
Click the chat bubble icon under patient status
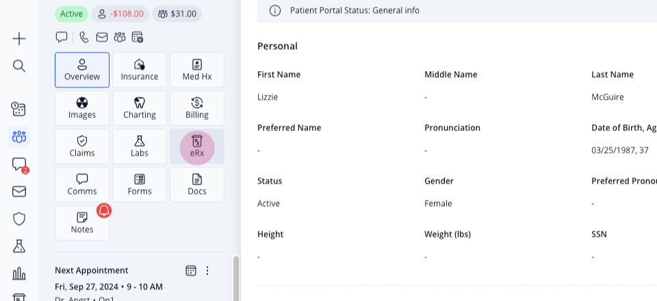point(62,38)
